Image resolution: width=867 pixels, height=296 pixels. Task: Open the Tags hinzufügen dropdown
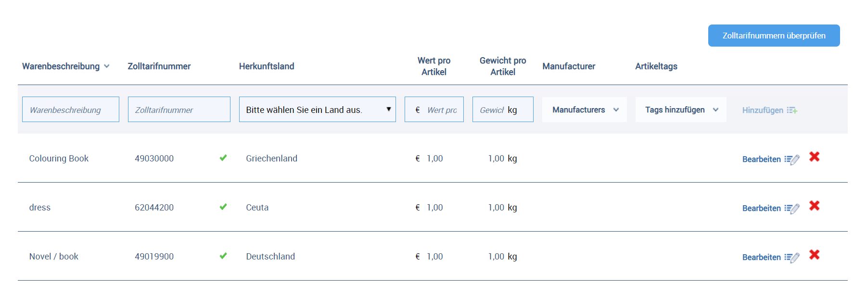click(x=681, y=110)
